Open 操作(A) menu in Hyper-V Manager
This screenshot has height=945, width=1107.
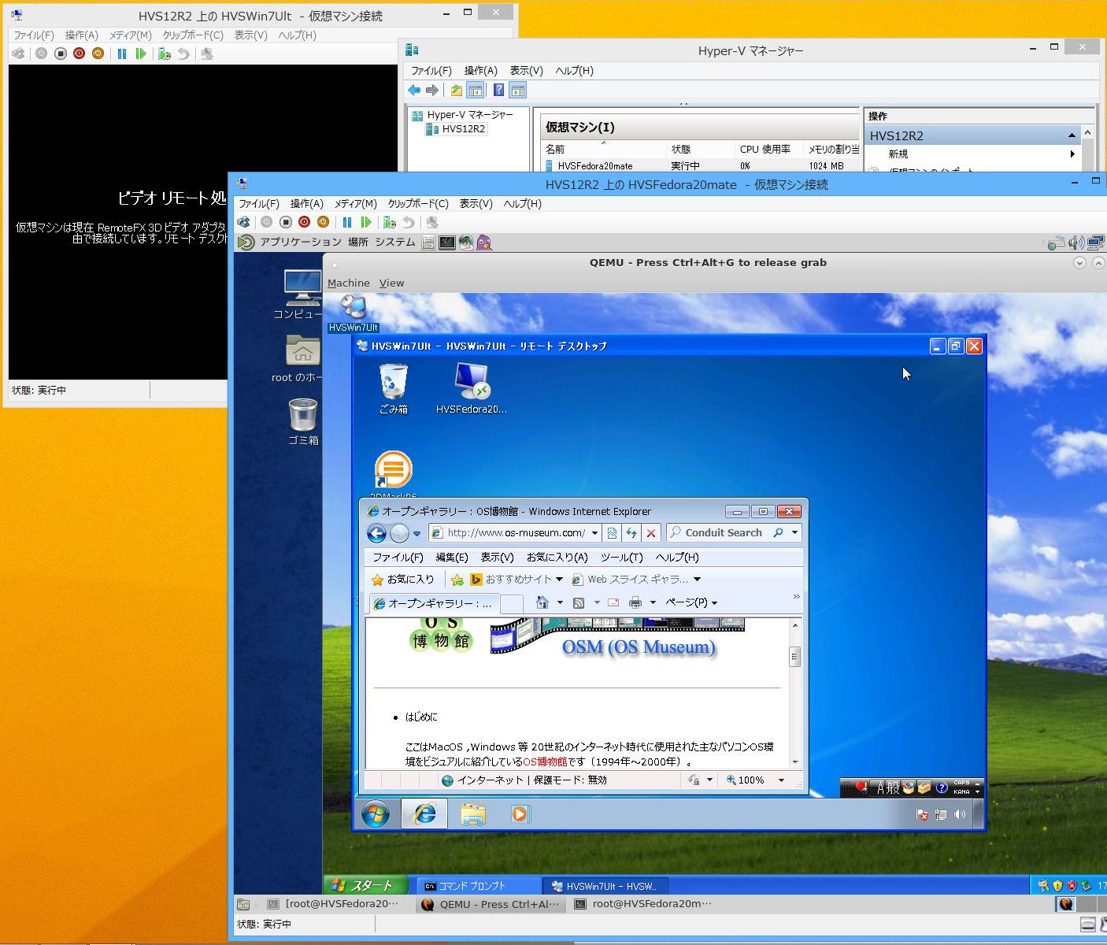click(x=480, y=70)
